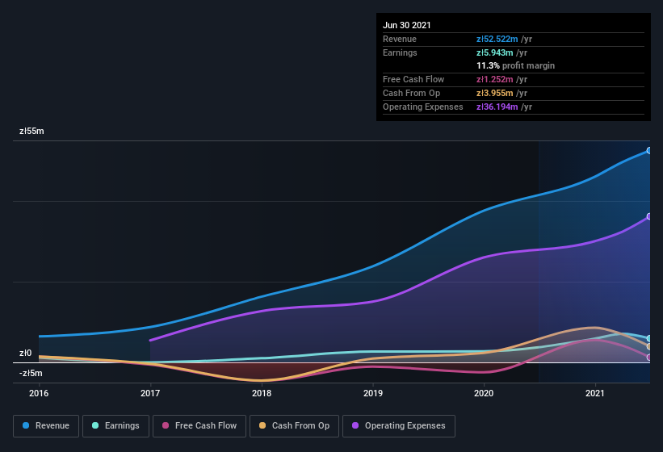Toggle the Revenue legend button
The height and width of the screenshot is (452, 663).
click(46, 426)
